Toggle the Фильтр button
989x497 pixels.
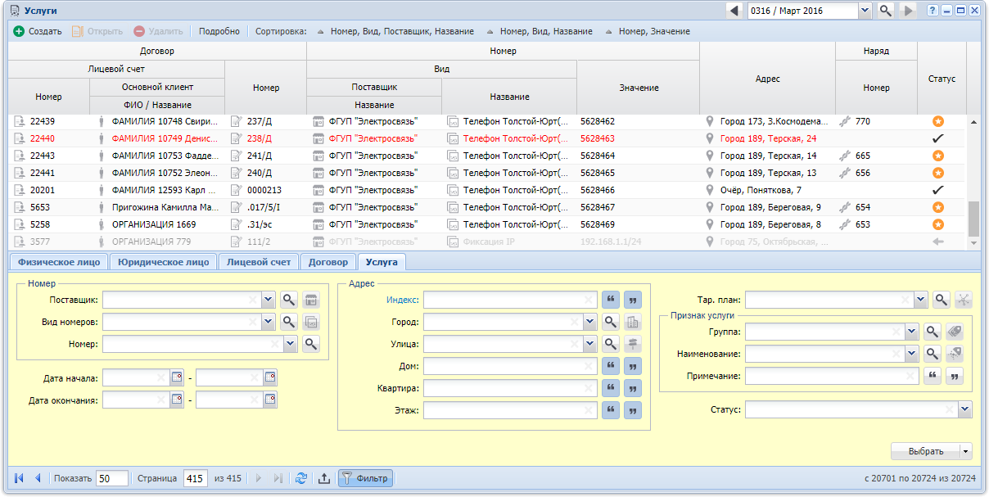(365, 478)
